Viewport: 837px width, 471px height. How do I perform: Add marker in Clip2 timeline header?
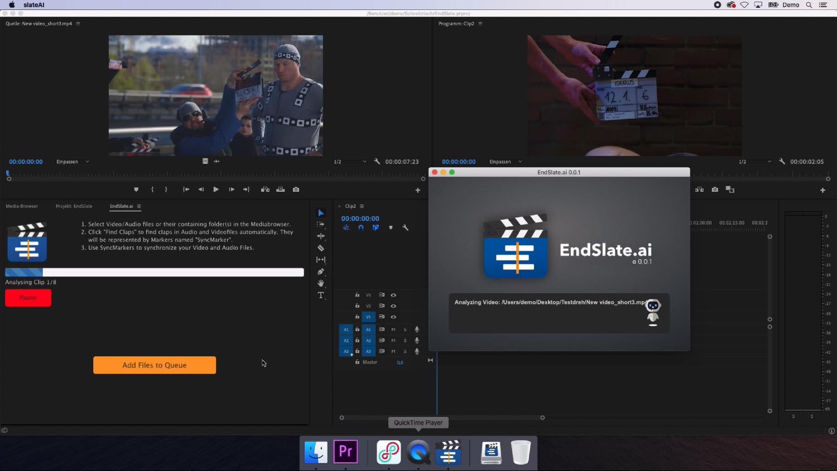coord(391,227)
